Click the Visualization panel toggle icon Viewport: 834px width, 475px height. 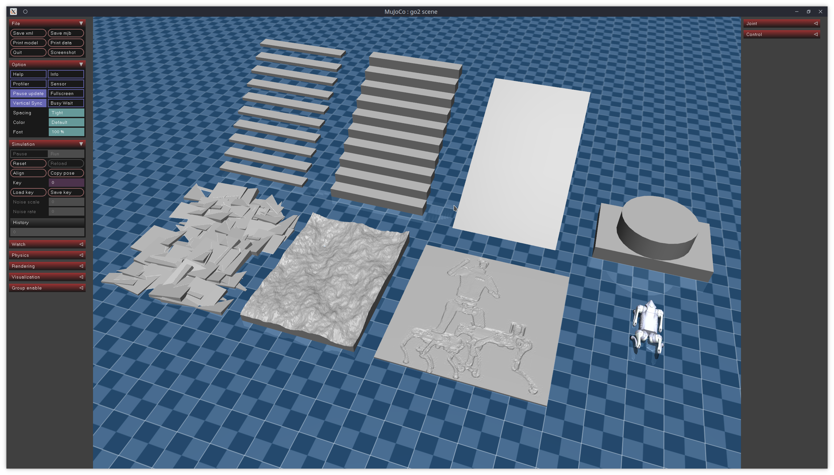pos(80,277)
